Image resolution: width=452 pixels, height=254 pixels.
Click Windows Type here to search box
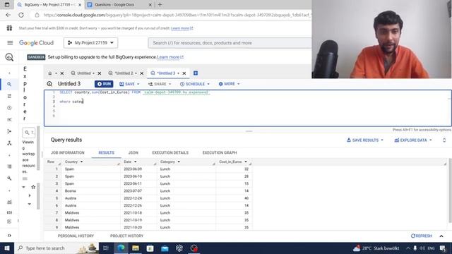click(x=56, y=248)
